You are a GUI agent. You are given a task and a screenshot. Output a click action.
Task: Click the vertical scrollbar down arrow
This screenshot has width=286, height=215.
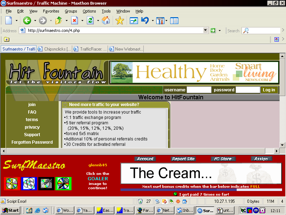(x=282, y=145)
